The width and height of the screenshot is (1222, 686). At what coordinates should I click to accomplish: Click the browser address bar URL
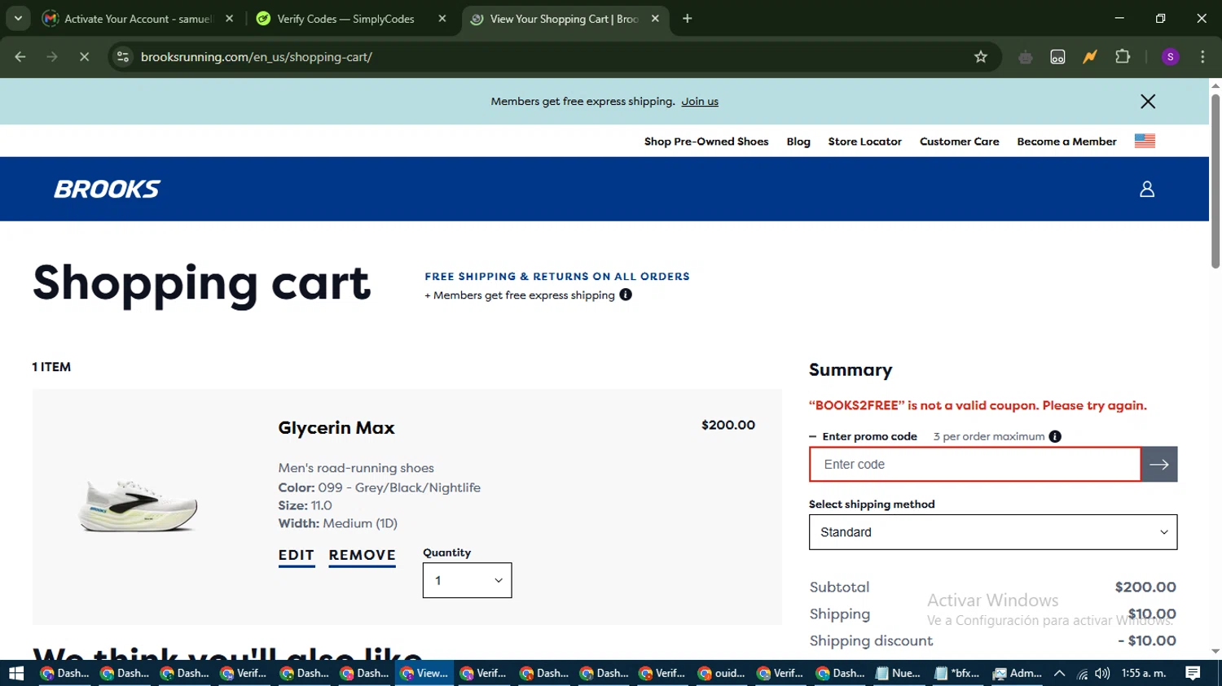point(256,56)
